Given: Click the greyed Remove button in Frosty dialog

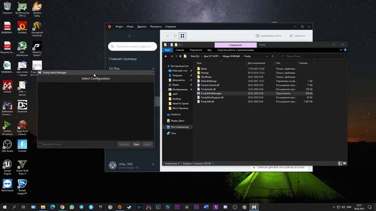Looking at the screenshot, I should point(124,144).
